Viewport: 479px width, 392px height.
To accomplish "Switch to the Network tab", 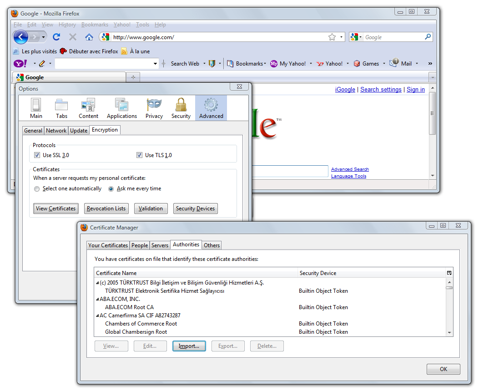I will click(x=56, y=131).
